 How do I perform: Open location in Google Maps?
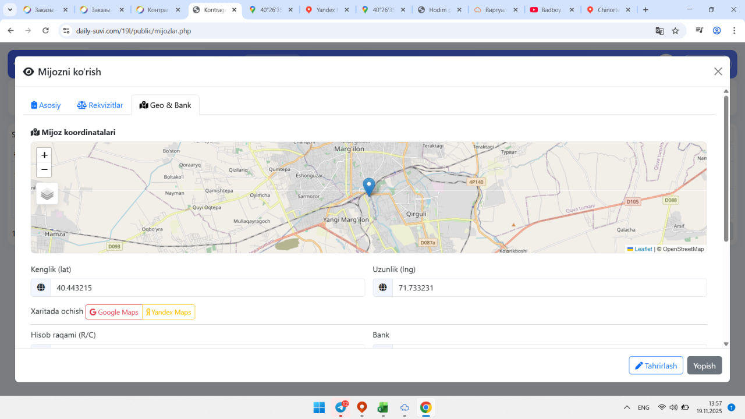(114, 312)
